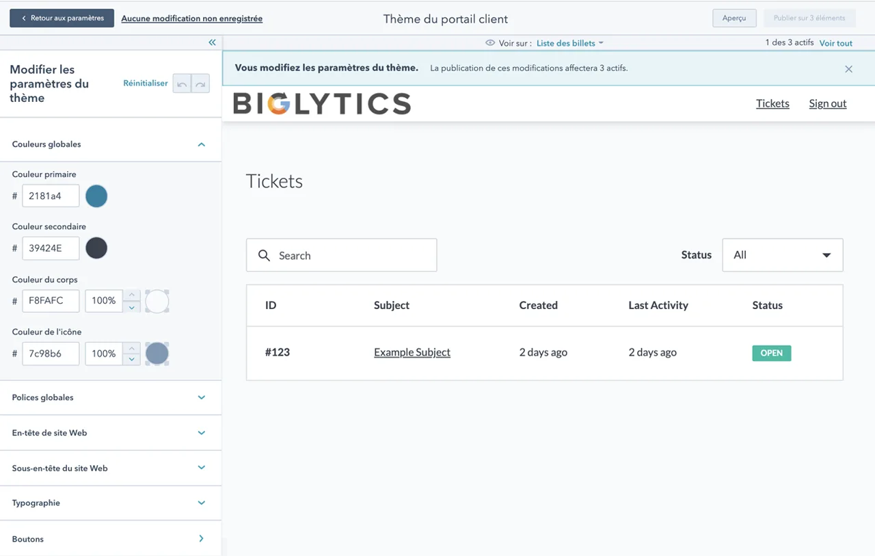This screenshot has width=875, height=556.
Task: Open the primary color swatch picker
Action: tap(96, 196)
